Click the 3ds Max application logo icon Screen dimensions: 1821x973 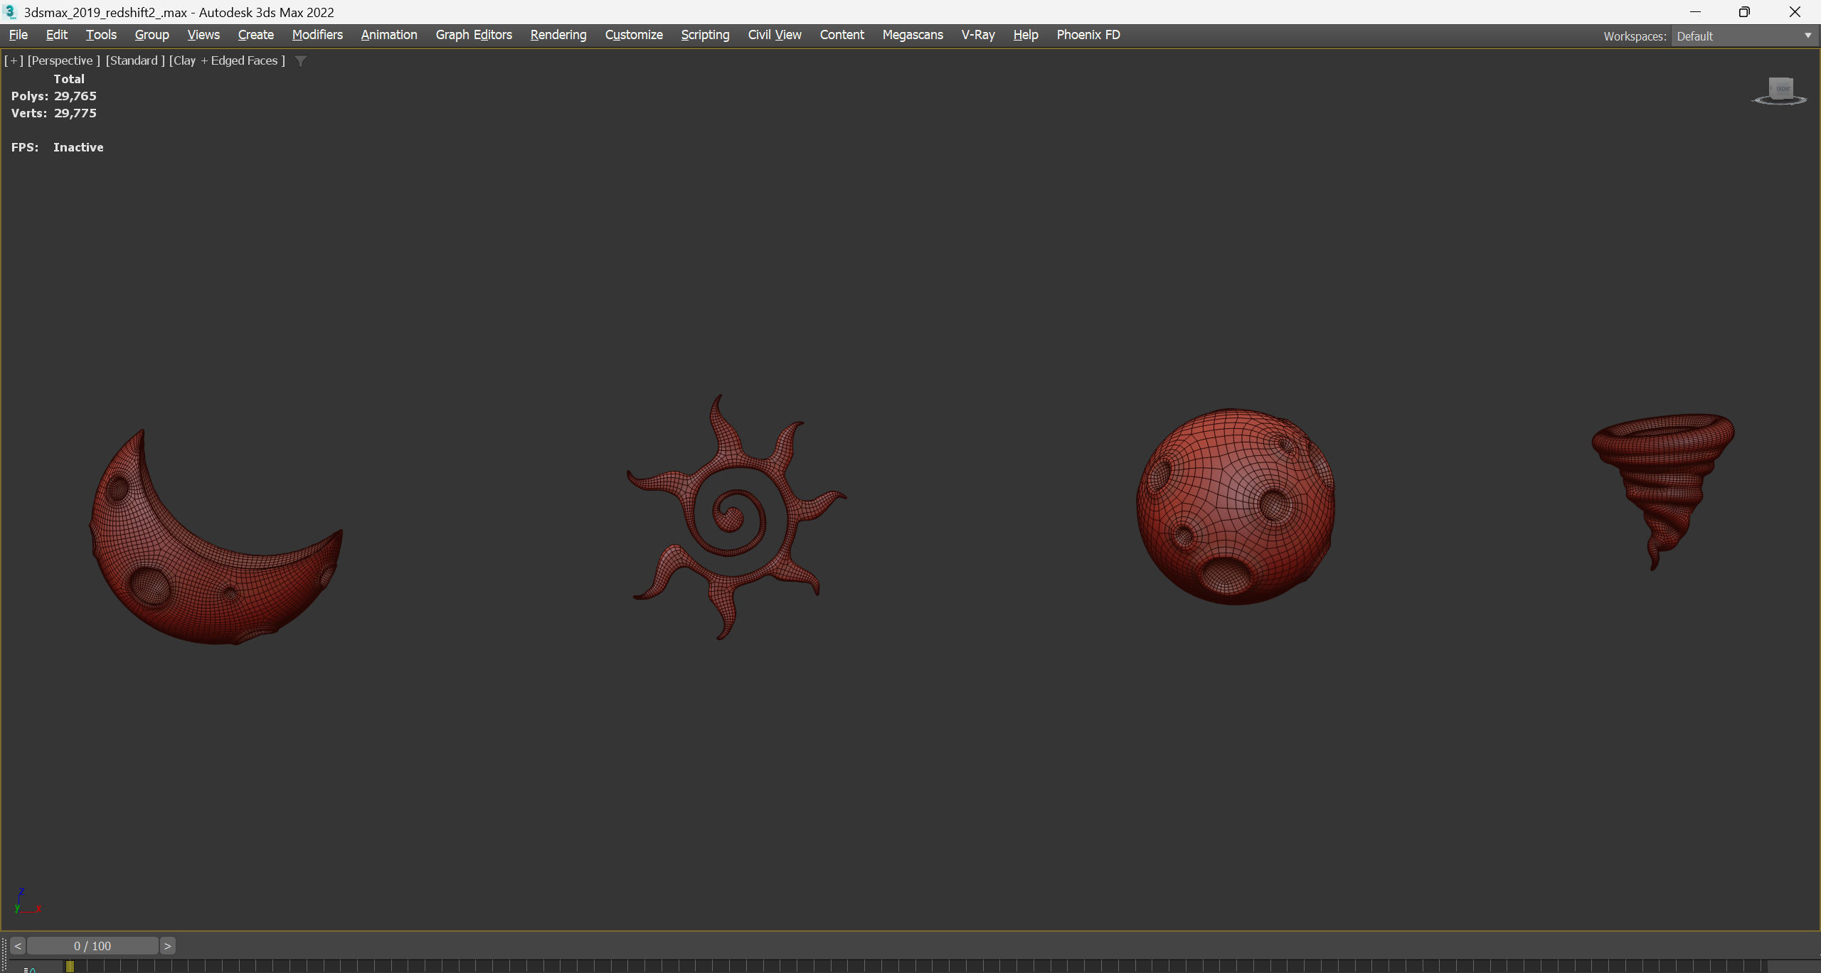(x=10, y=12)
